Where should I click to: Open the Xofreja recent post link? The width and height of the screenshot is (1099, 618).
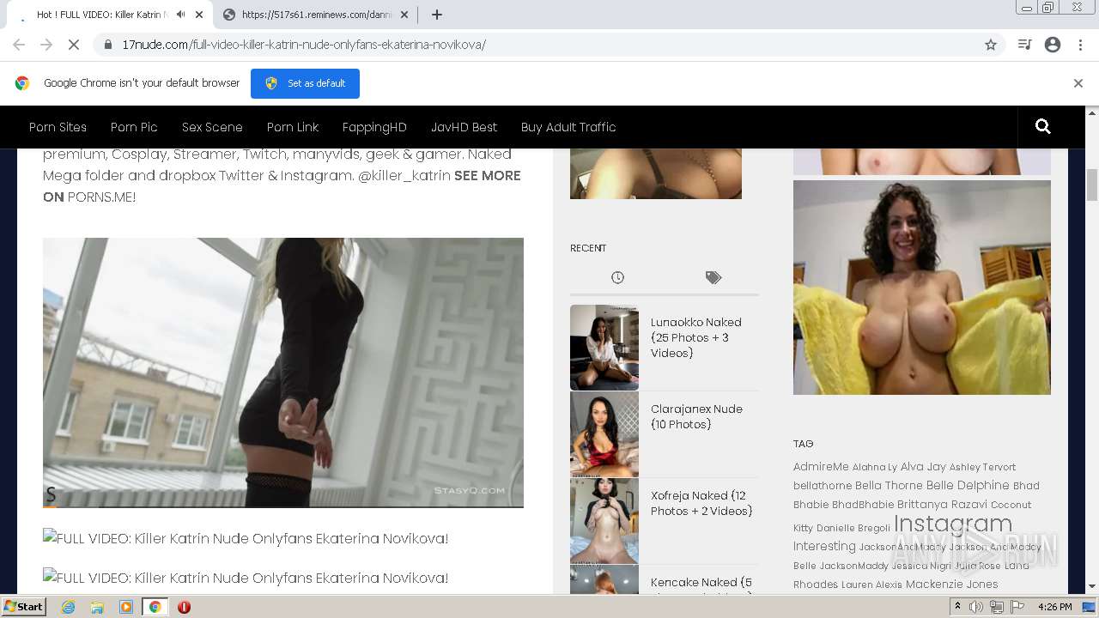pos(701,503)
